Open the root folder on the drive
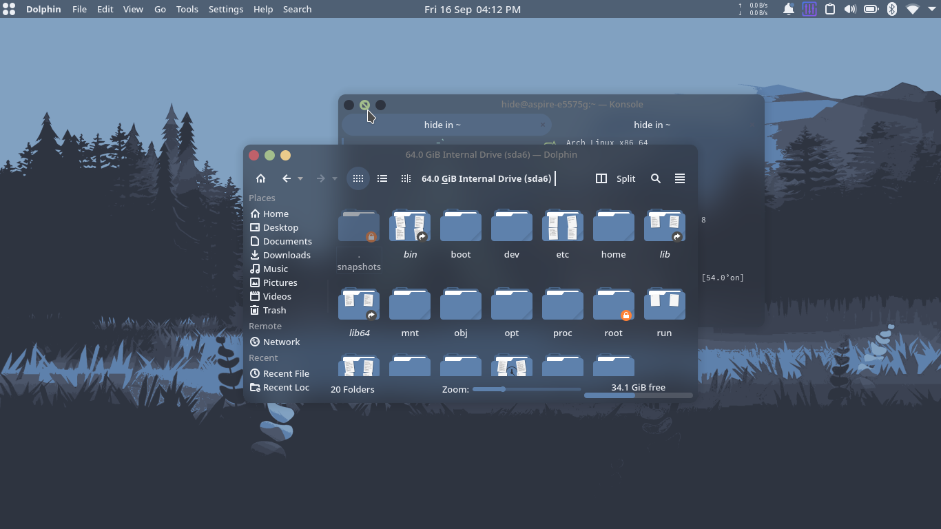This screenshot has width=941, height=529. [613, 310]
